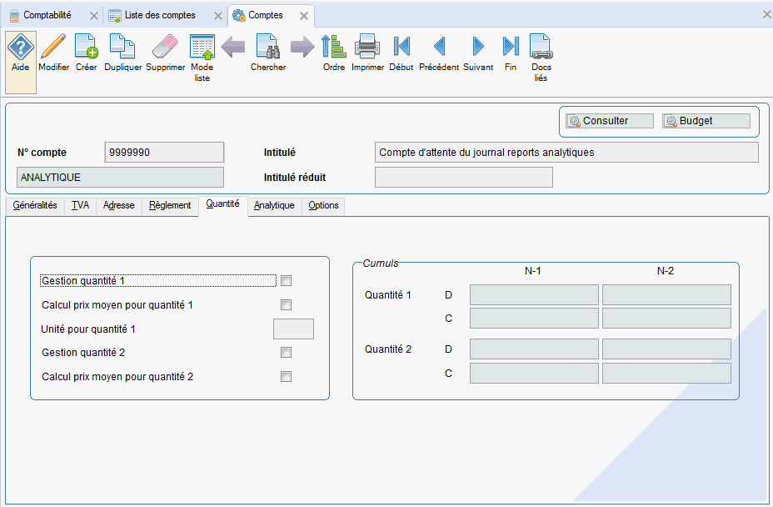This screenshot has height=507, width=773.
Task: Open the Règlement tab
Action: point(170,205)
